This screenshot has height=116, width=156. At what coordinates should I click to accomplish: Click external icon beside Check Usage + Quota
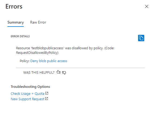click(47, 93)
